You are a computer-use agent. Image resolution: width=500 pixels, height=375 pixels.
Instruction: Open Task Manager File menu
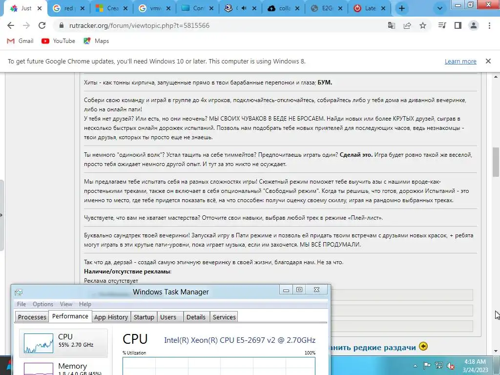[x=21, y=304]
